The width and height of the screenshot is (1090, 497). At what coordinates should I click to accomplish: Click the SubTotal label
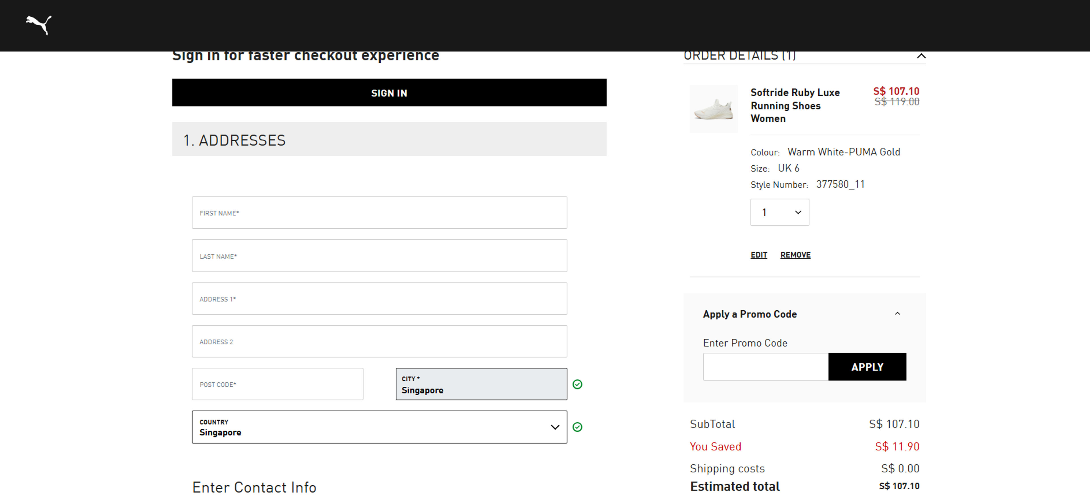[x=712, y=424]
